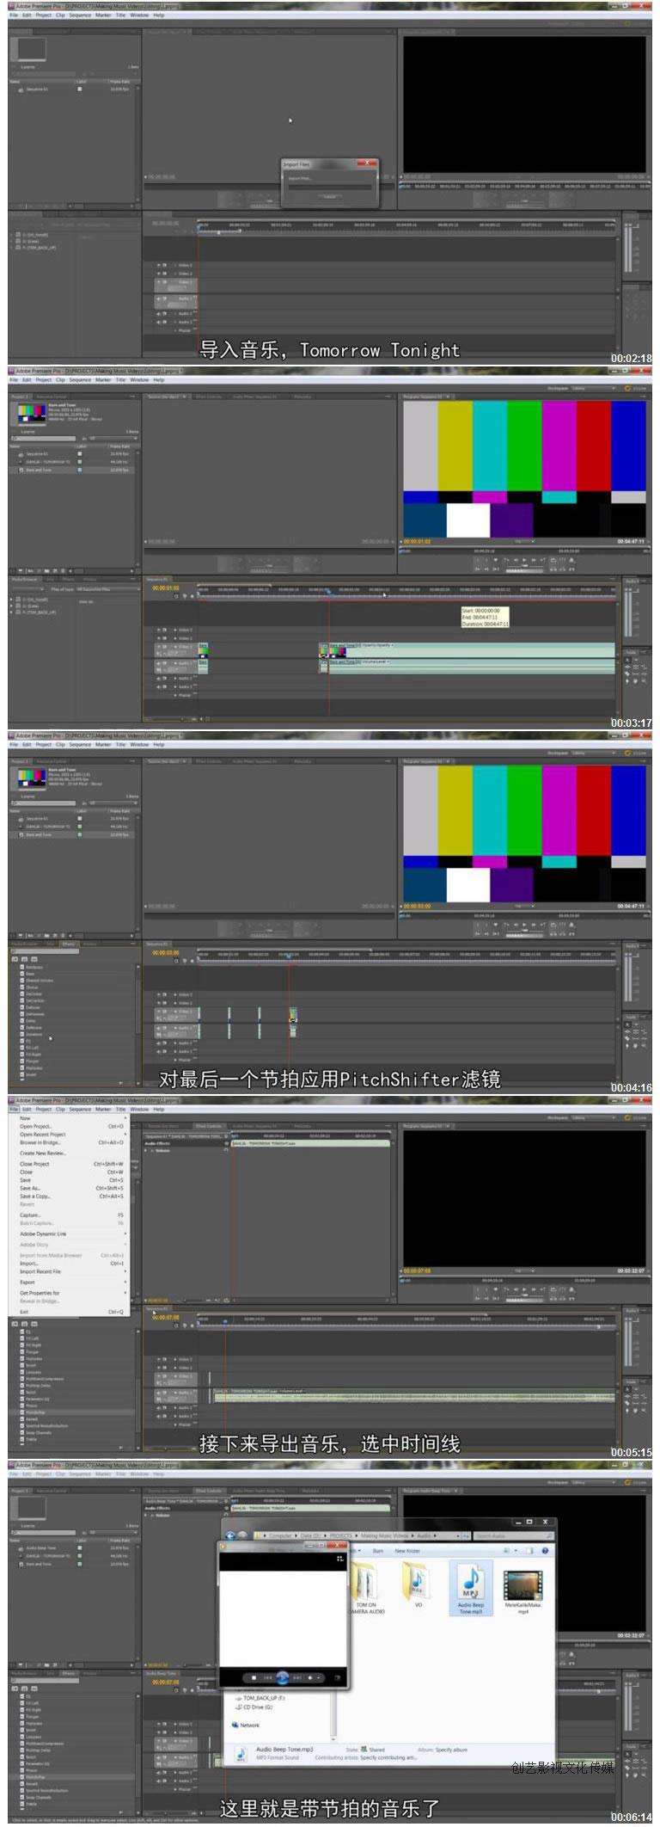
Task: Select MeleKalikiMaka mp4 video thumbnail in Explorer
Action: click(x=522, y=1584)
